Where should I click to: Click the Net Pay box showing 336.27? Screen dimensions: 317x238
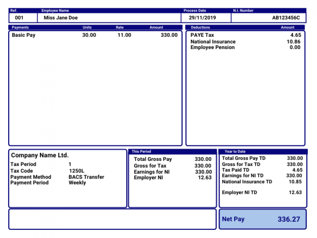(262, 219)
